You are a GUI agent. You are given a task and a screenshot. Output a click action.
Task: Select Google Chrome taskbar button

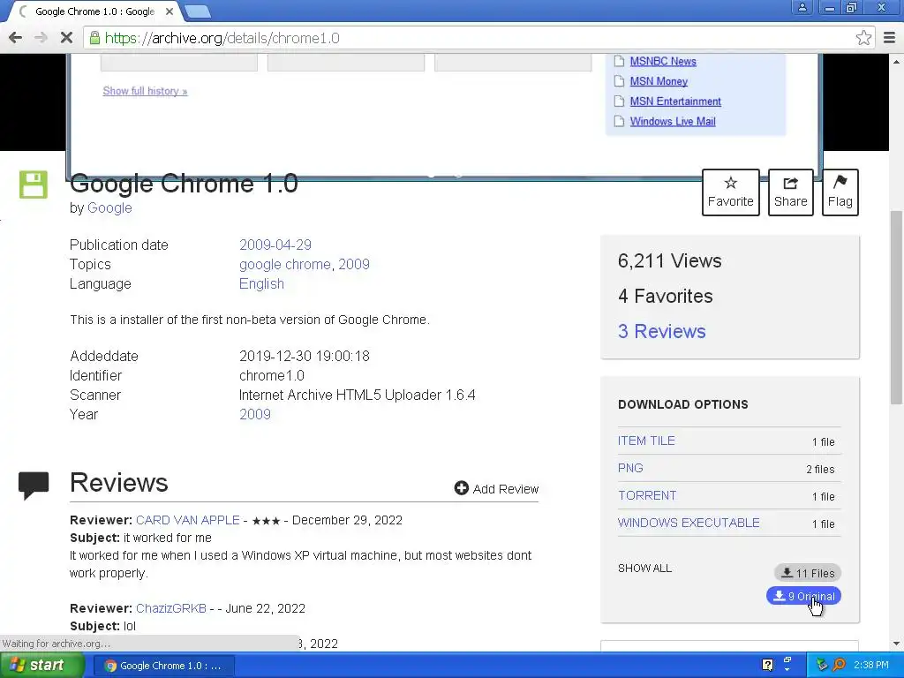165,666
